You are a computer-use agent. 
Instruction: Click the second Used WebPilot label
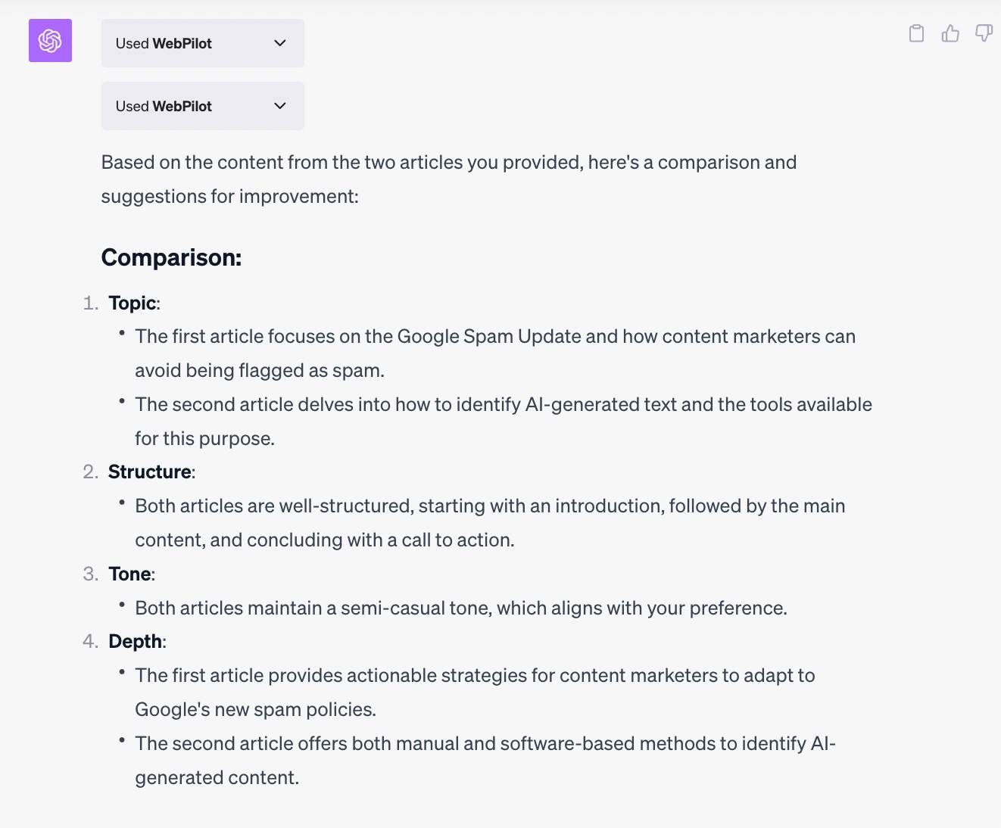[x=164, y=106]
